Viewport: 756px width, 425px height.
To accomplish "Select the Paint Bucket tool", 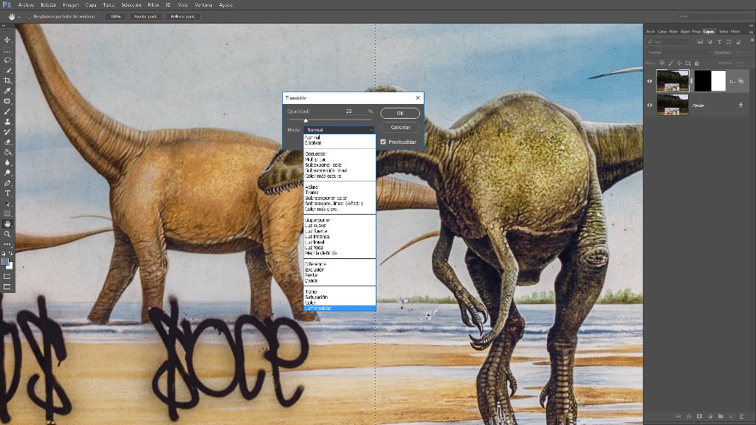I will coord(7,152).
